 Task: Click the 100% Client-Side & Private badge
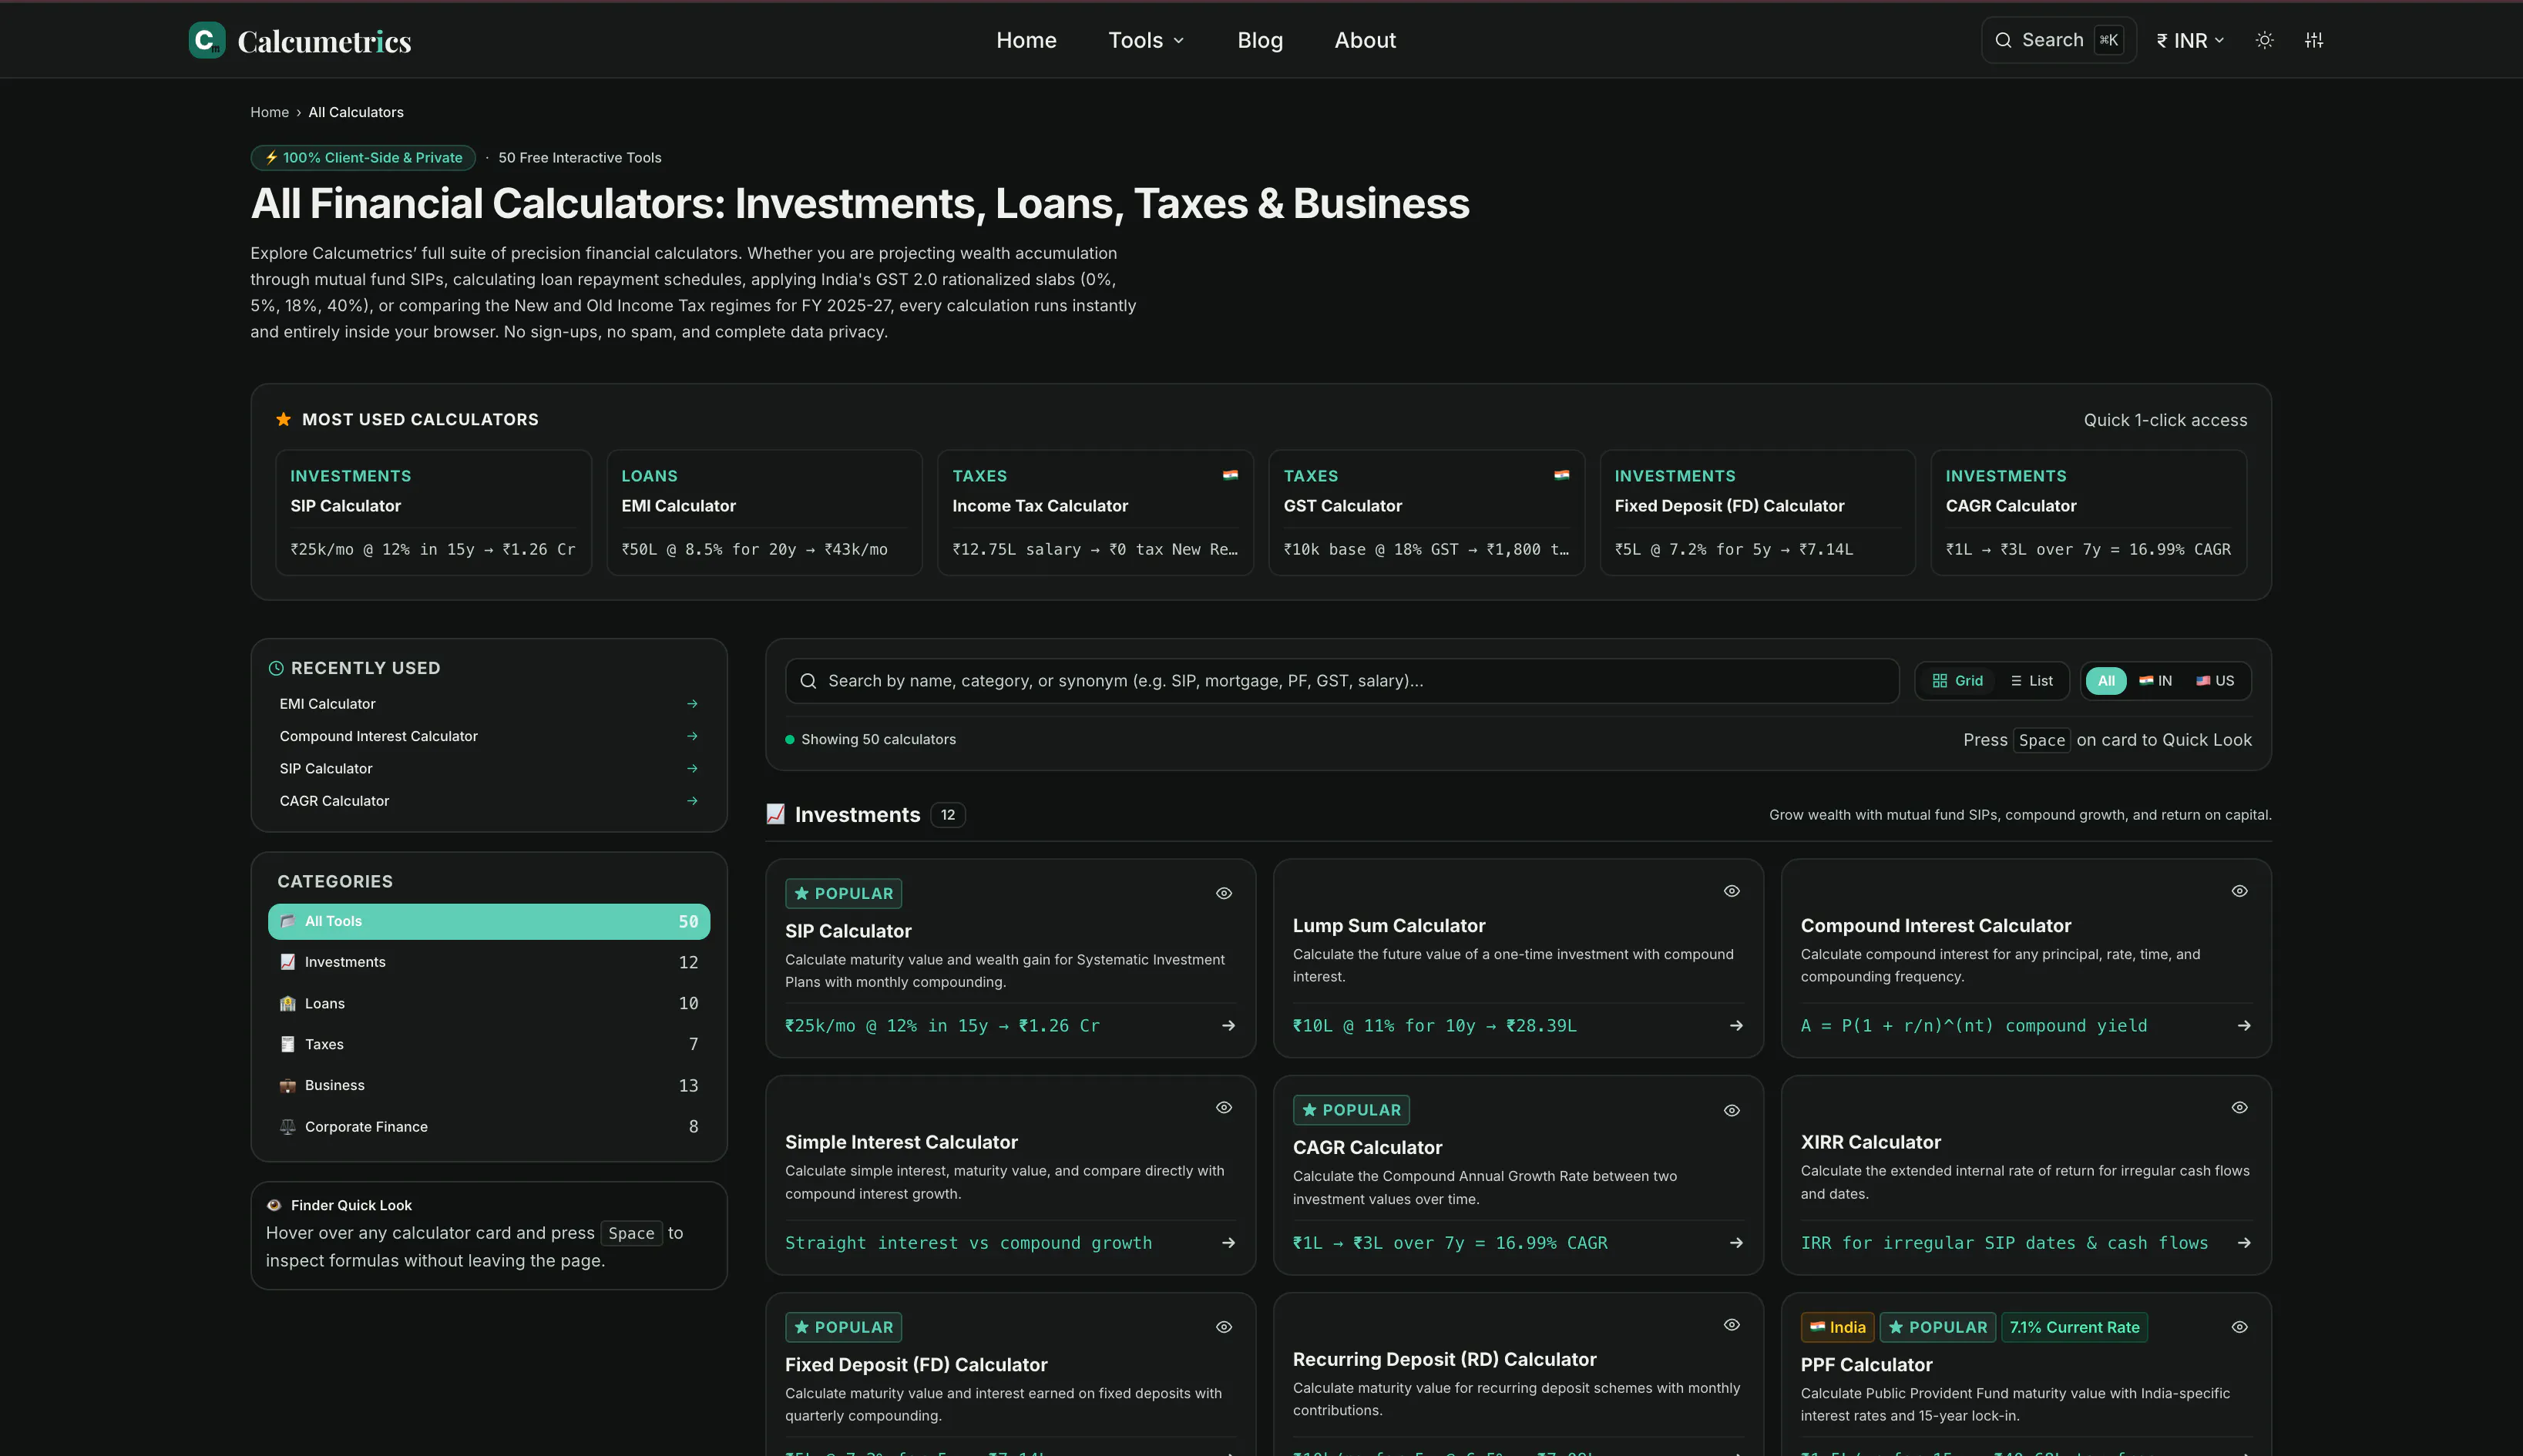363,158
